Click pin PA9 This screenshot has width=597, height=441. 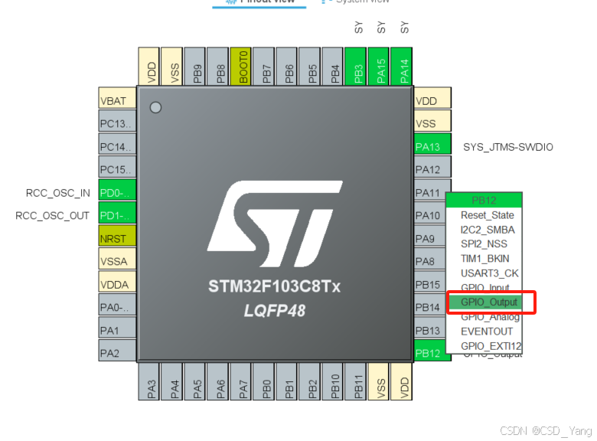429,235
